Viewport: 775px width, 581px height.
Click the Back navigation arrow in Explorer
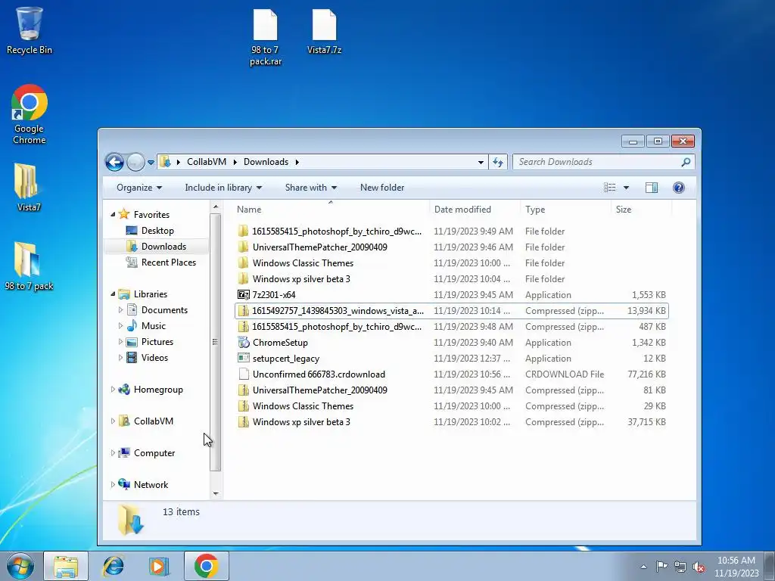pos(115,162)
